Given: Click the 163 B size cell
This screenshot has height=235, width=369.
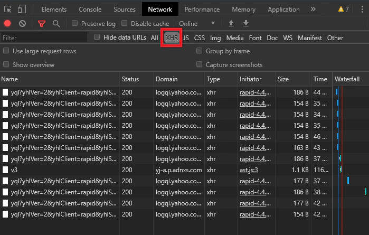Looking at the screenshot, I should (301, 148).
